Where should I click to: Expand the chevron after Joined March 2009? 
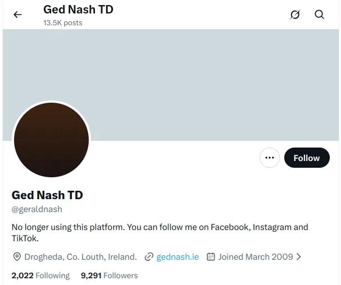tap(299, 257)
